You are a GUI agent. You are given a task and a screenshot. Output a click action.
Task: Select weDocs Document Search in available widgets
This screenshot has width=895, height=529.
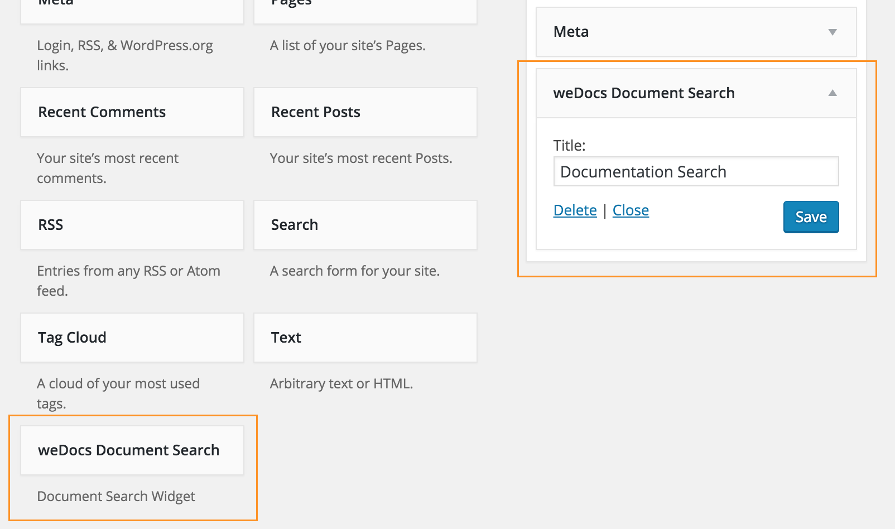[x=132, y=450]
